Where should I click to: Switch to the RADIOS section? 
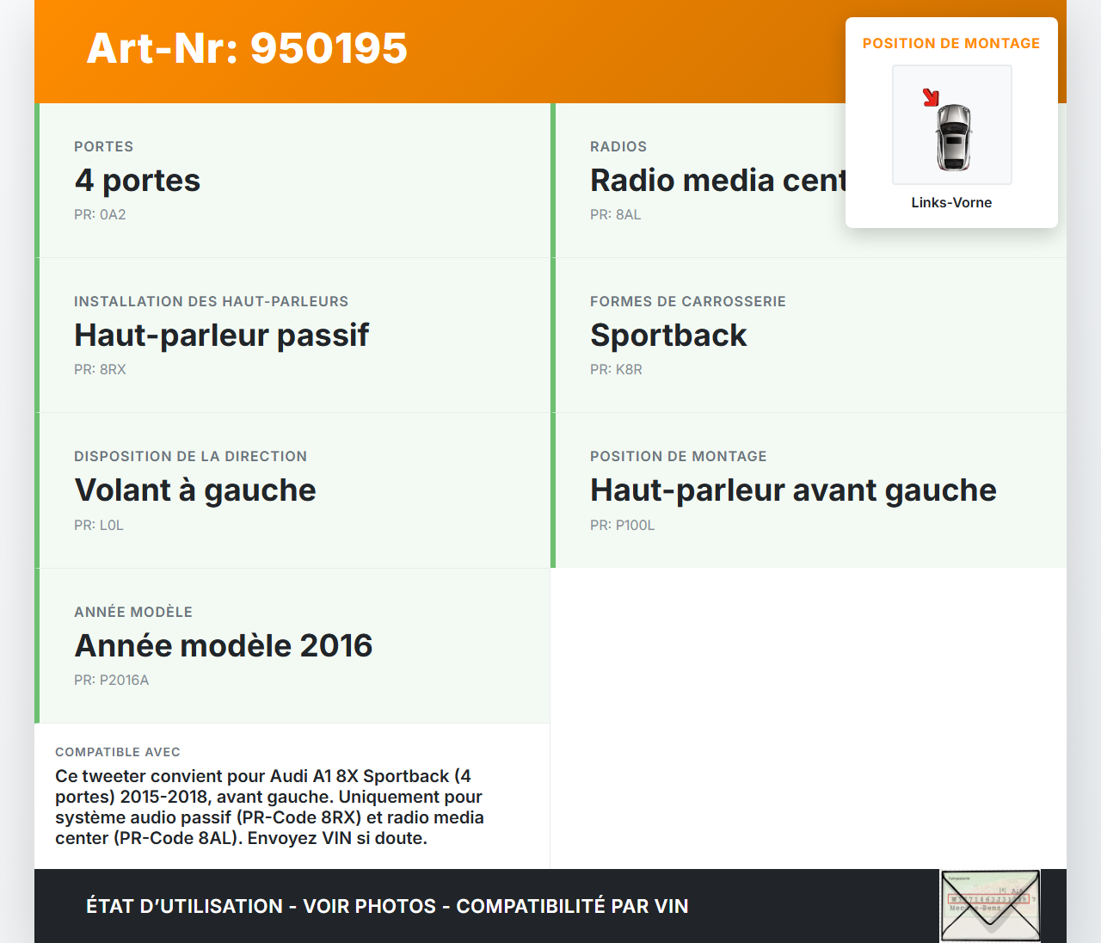point(618,146)
